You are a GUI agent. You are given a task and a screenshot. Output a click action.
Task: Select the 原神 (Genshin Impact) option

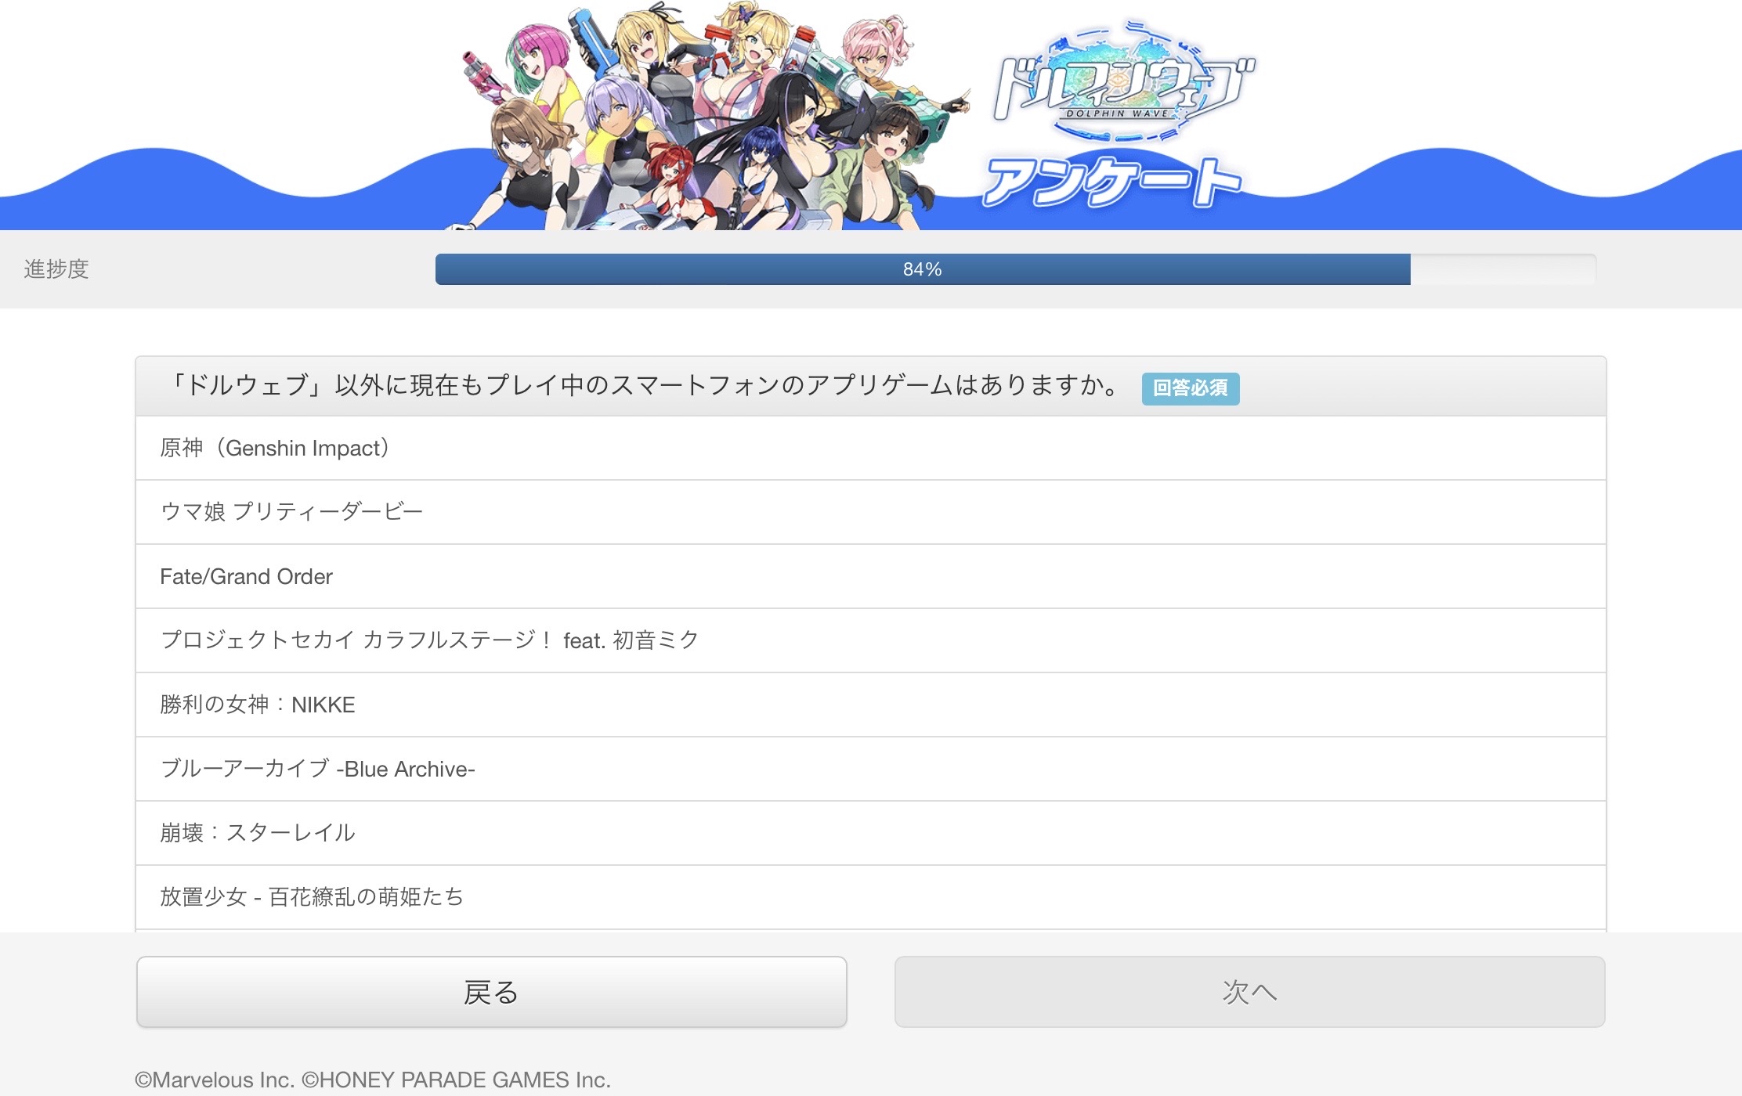[x=870, y=448]
